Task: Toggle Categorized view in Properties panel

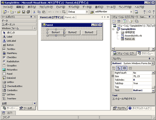Action: click(114, 68)
